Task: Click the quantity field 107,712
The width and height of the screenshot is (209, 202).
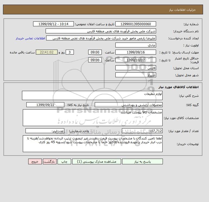Action: point(142,131)
